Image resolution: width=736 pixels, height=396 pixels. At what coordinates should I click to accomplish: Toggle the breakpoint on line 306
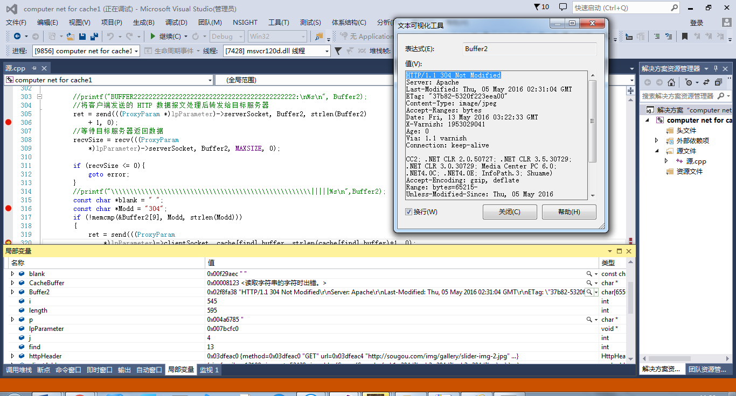point(8,122)
